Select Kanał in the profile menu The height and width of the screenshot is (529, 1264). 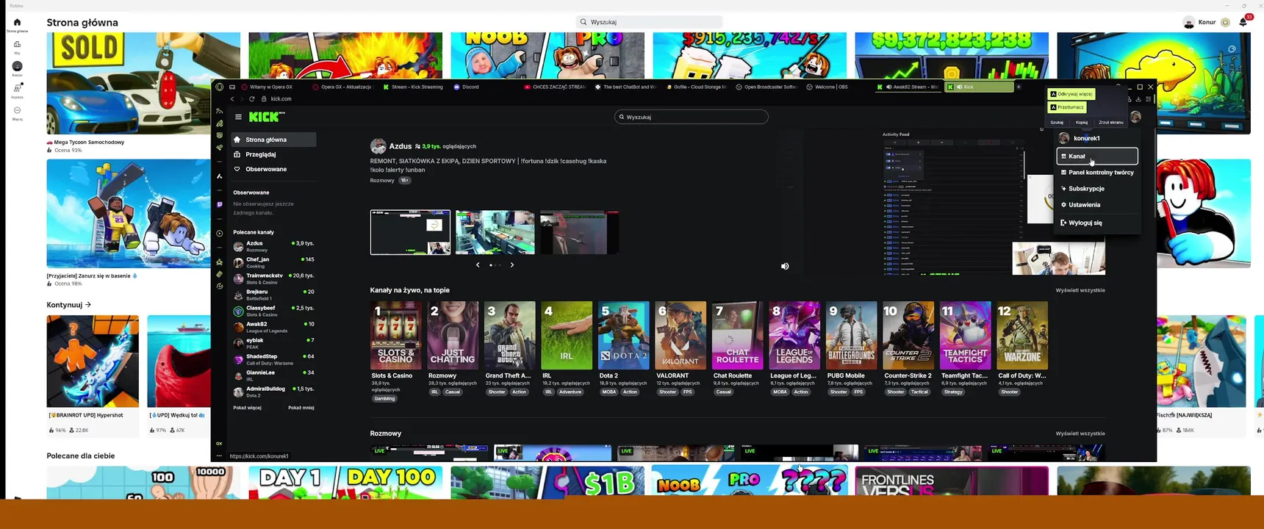tap(1097, 156)
